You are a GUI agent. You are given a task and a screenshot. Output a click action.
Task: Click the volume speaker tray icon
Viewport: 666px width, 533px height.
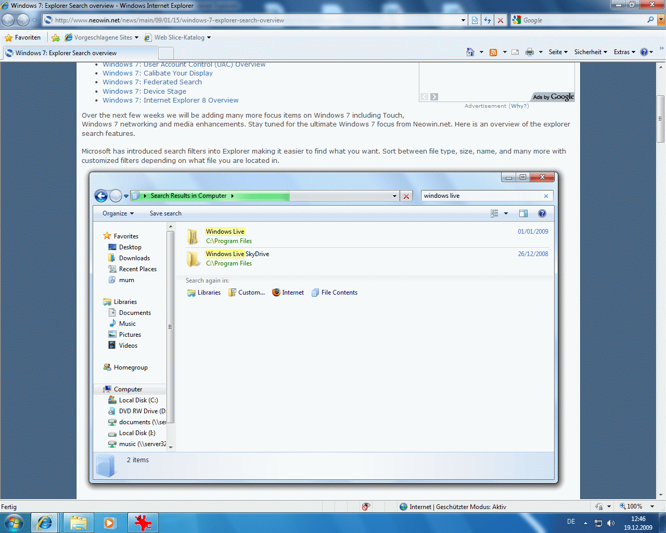click(611, 523)
